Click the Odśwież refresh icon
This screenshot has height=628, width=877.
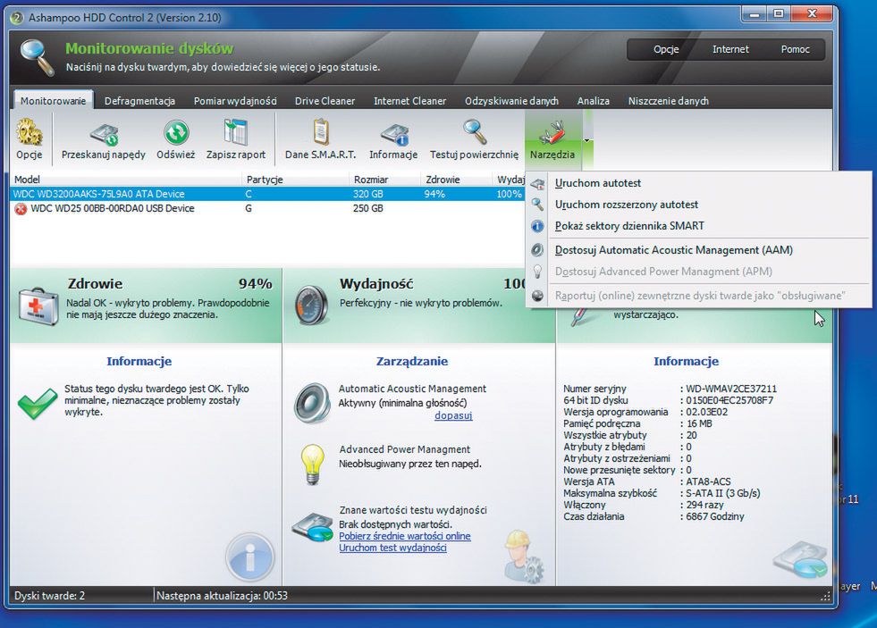click(176, 133)
